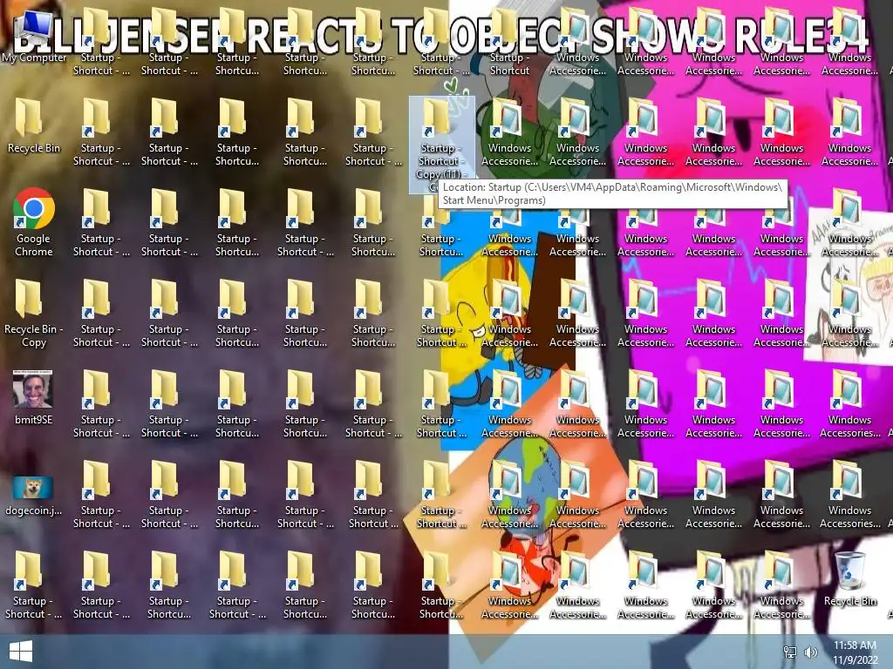The width and height of the screenshot is (893, 669).
Task: Select the Windows Accessories shortcut beside the trash-can Recycle Bin
Action: (x=781, y=585)
